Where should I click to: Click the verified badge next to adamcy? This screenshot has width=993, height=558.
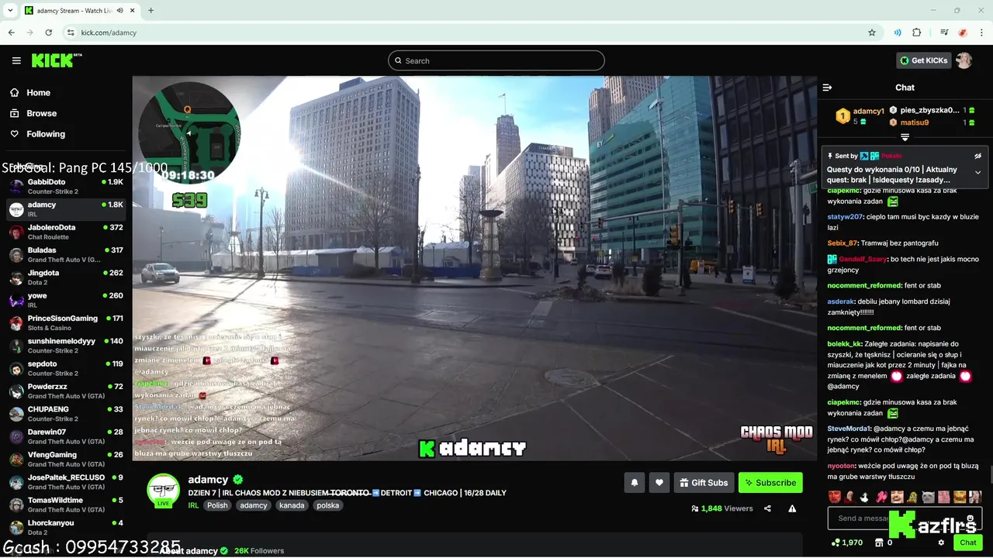pyautogui.click(x=238, y=480)
